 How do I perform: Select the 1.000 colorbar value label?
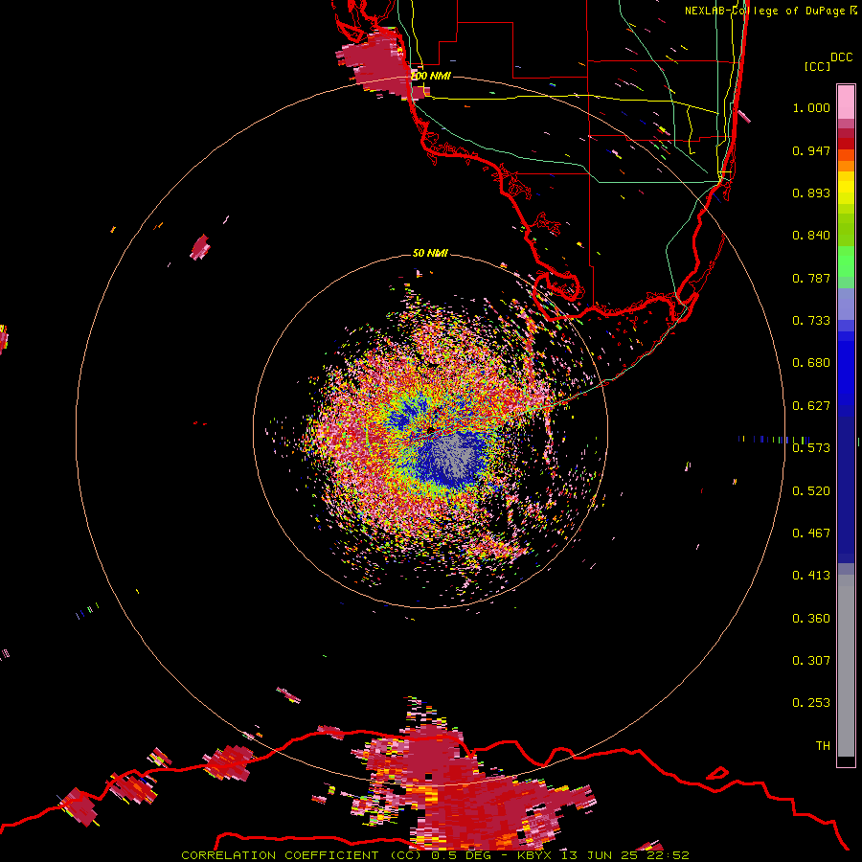[811, 107]
